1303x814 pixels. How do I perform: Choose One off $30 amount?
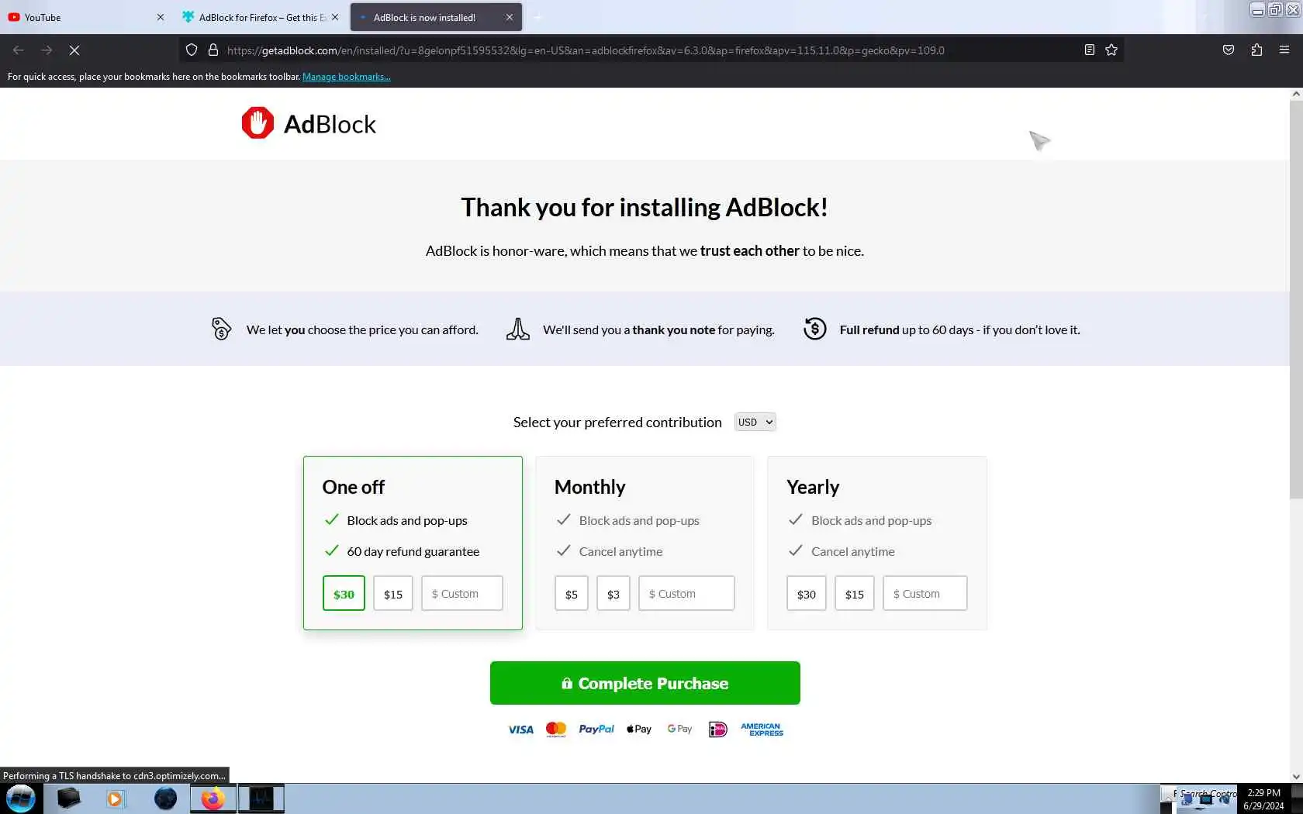[x=344, y=594]
